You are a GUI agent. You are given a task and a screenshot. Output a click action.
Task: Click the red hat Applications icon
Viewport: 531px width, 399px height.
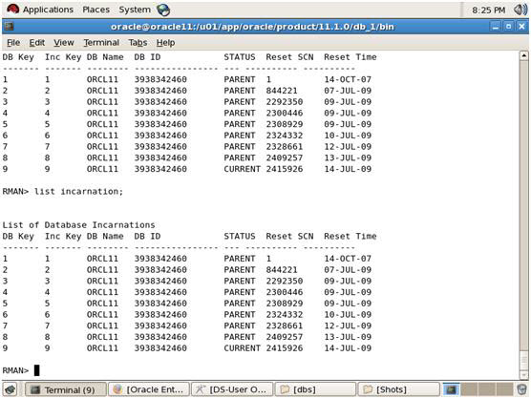(x=12, y=10)
